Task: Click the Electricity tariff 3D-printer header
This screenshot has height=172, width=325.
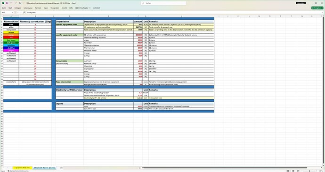Action: (70, 90)
